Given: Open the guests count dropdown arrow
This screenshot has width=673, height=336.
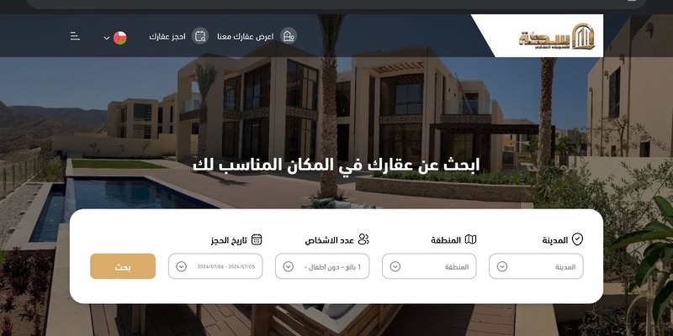Looking at the screenshot, I should coord(289,266).
